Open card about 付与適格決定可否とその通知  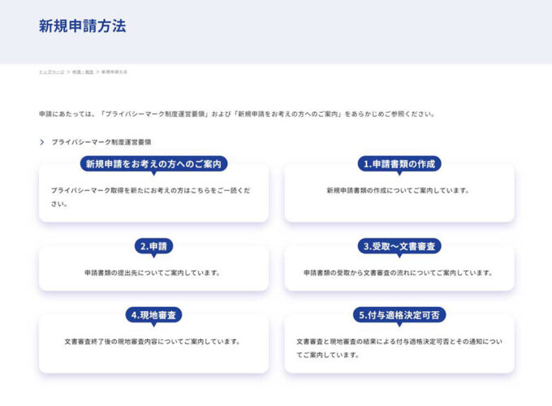[399, 348]
